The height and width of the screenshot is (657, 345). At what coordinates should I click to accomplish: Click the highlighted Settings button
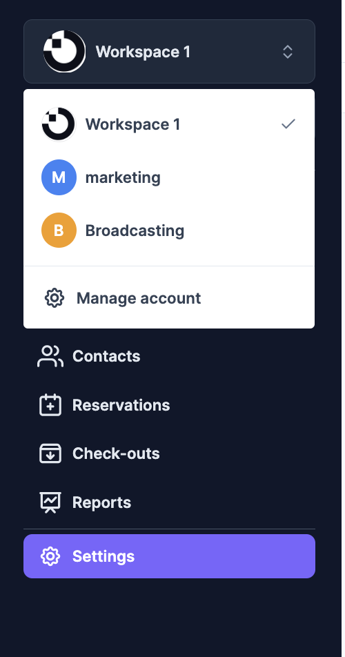coord(169,556)
